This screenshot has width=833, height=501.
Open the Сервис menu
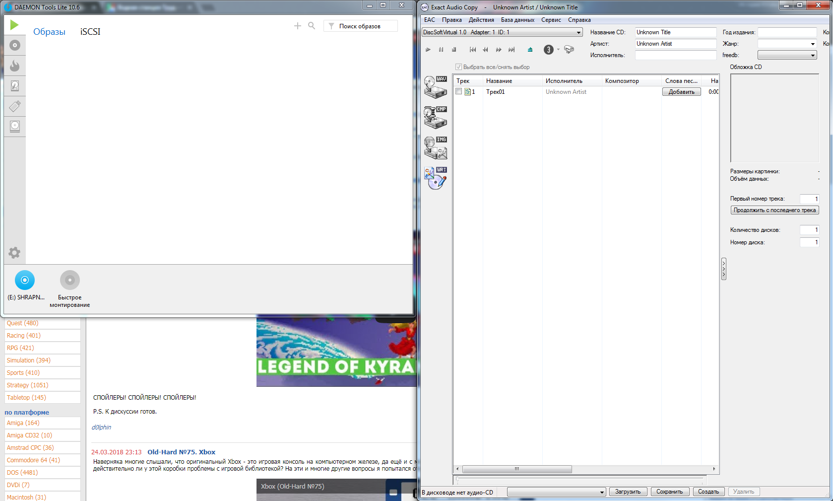coord(551,20)
